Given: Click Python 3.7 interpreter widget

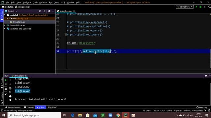Looking at the screenshot, I should (x=193, y=110).
